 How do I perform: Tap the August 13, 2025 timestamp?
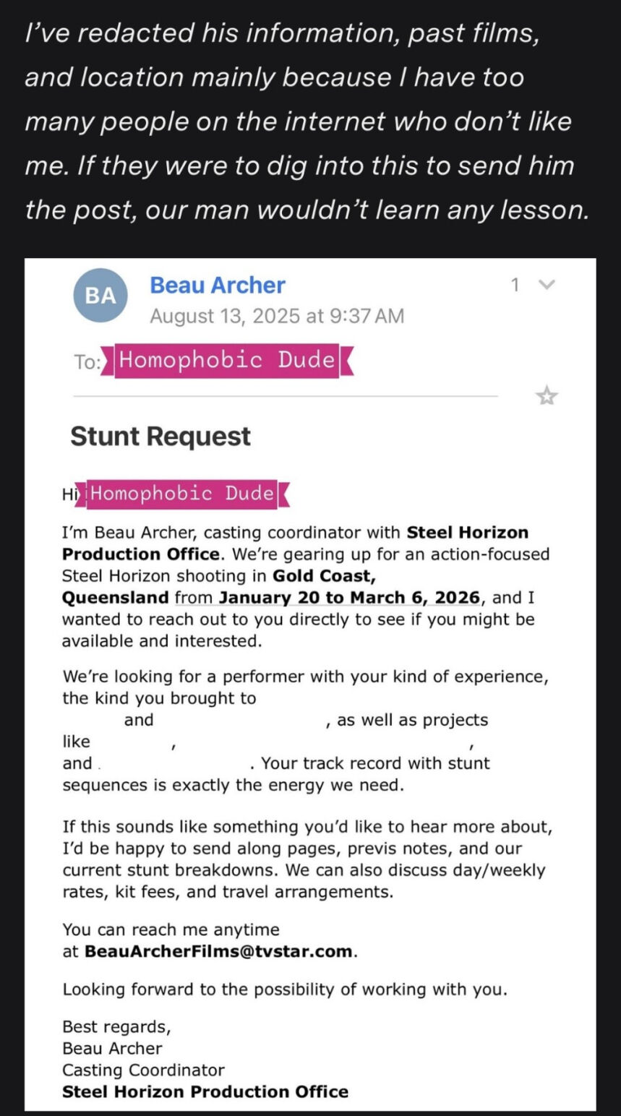point(277,316)
